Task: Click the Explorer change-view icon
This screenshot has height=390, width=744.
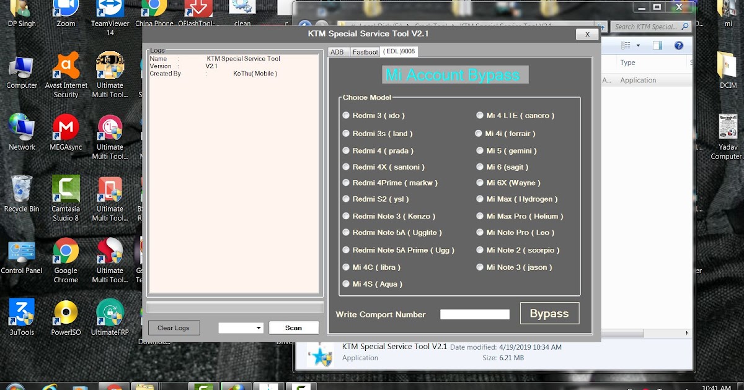Action: point(626,45)
